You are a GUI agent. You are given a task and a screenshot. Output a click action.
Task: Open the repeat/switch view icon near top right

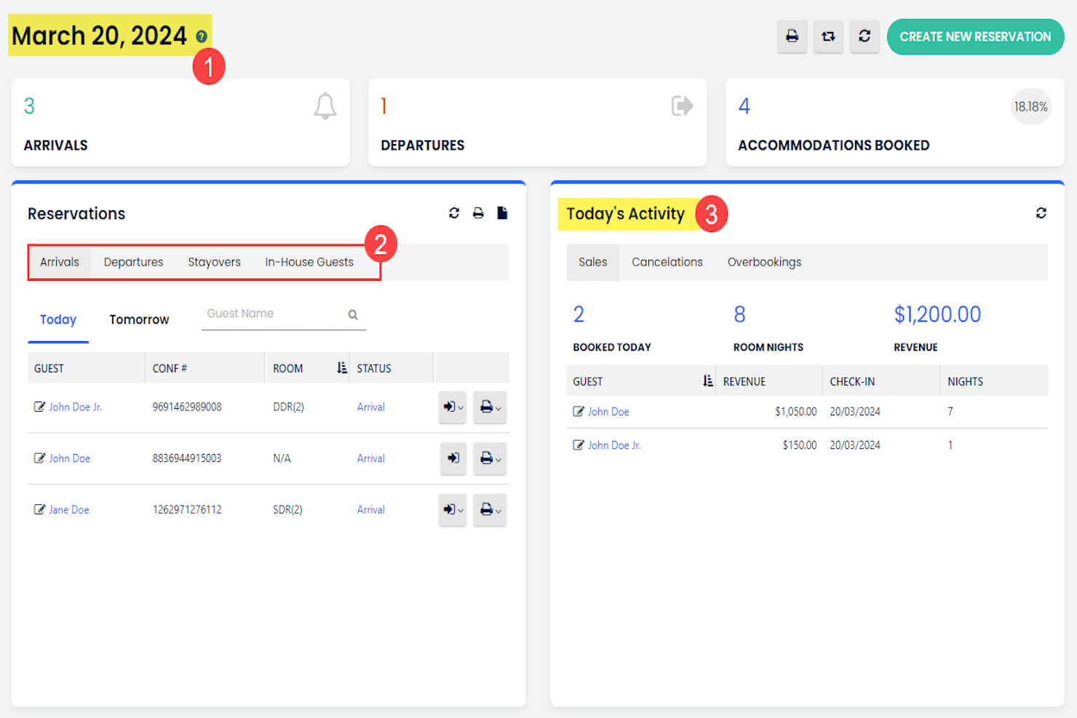click(x=828, y=36)
